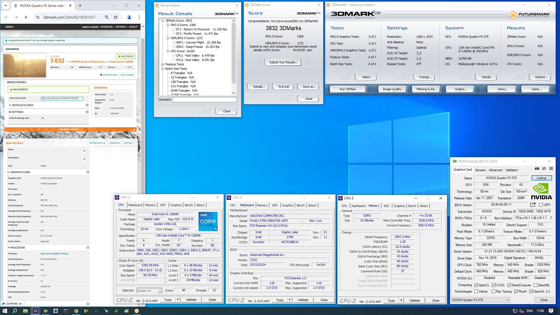Toggle the DirectCompute checkbox
This screenshot has width=560, height=315.
tap(509, 285)
